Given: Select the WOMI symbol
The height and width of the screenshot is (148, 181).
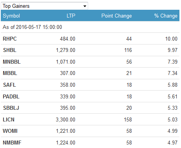Looking at the screenshot, I should point(10,131).
